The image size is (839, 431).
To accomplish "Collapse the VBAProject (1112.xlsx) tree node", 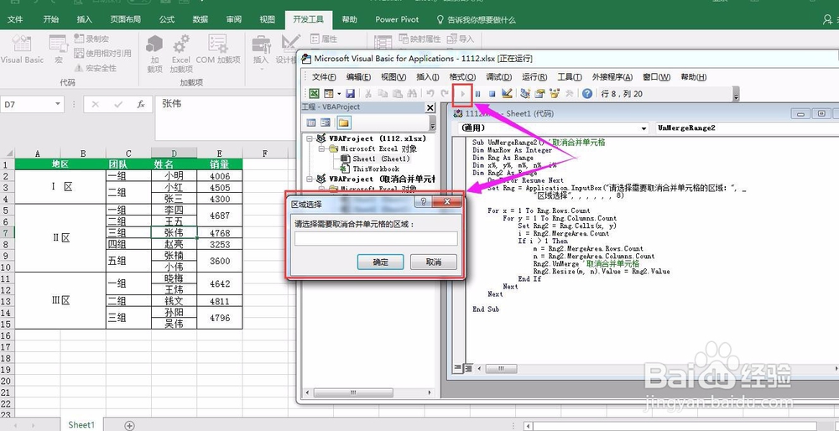I will pos(310,138).
